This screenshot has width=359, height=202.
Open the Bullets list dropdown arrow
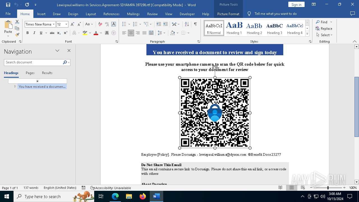tap(129, 24)
